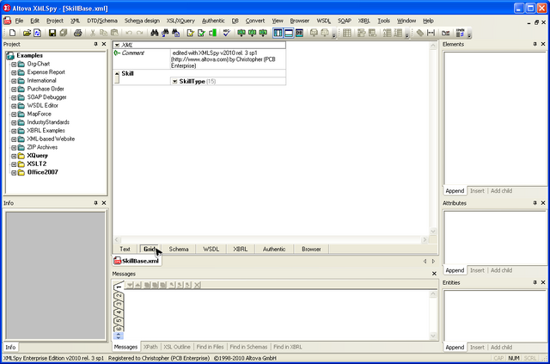This screenshot has height=364, width=550.
Task: Open the File menu
Action: point(19,21)
